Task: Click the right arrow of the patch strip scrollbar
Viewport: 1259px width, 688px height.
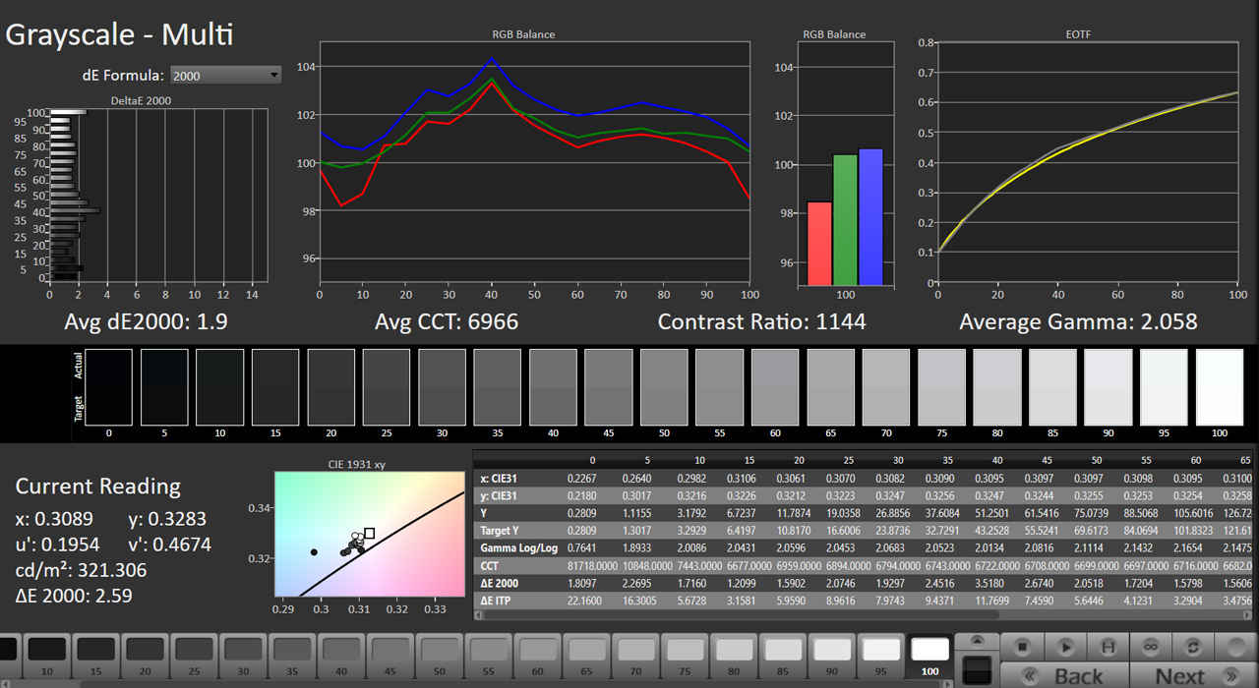Action: click(x=946, y=683)
